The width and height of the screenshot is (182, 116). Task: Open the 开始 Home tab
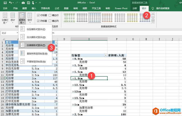pos(15,8)
